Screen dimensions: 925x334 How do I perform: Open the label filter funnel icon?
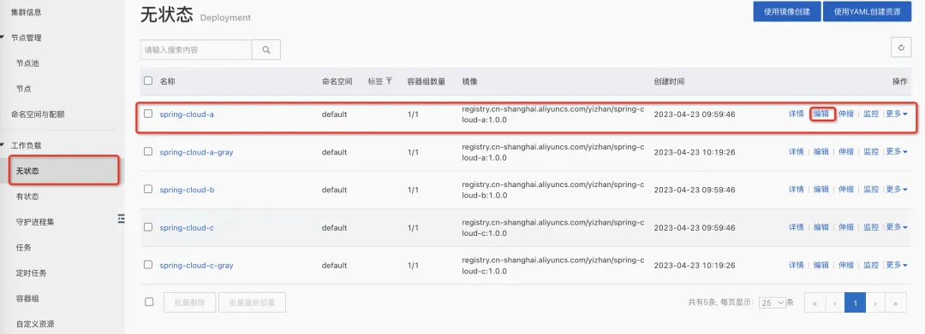[390, 81]
